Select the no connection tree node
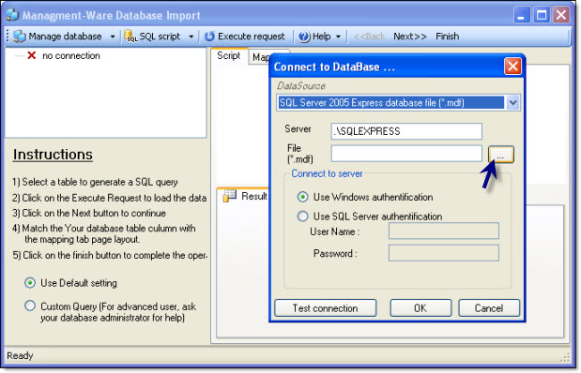 click(71, 55)
